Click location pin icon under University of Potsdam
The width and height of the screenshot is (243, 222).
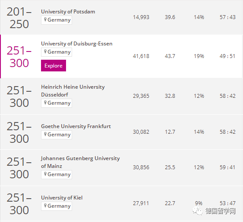[45, 19]
